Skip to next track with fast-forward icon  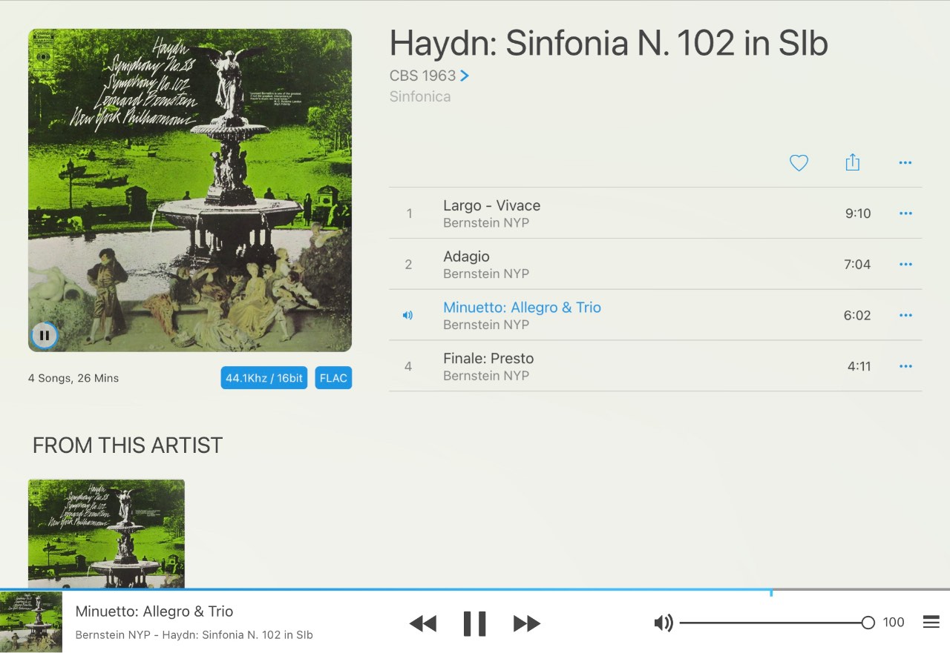point(527,624)
